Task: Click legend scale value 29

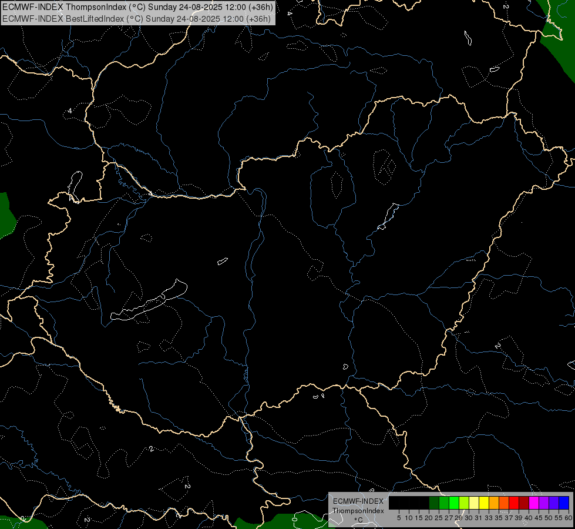Action: pos(459,518)
